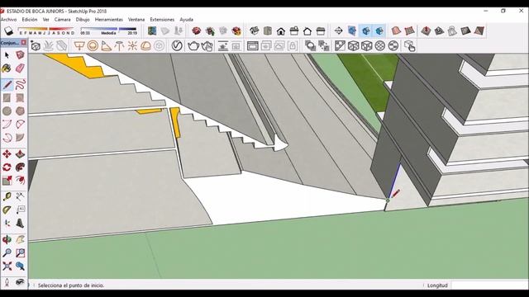Pick the Protractor tool

click(x=7, y=210)
